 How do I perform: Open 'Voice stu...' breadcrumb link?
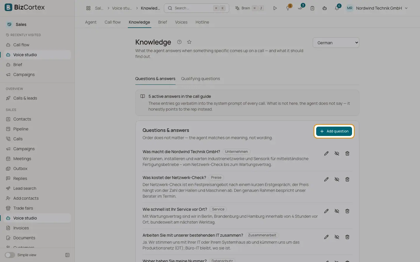pyautogui.click(x=122, y=8)
